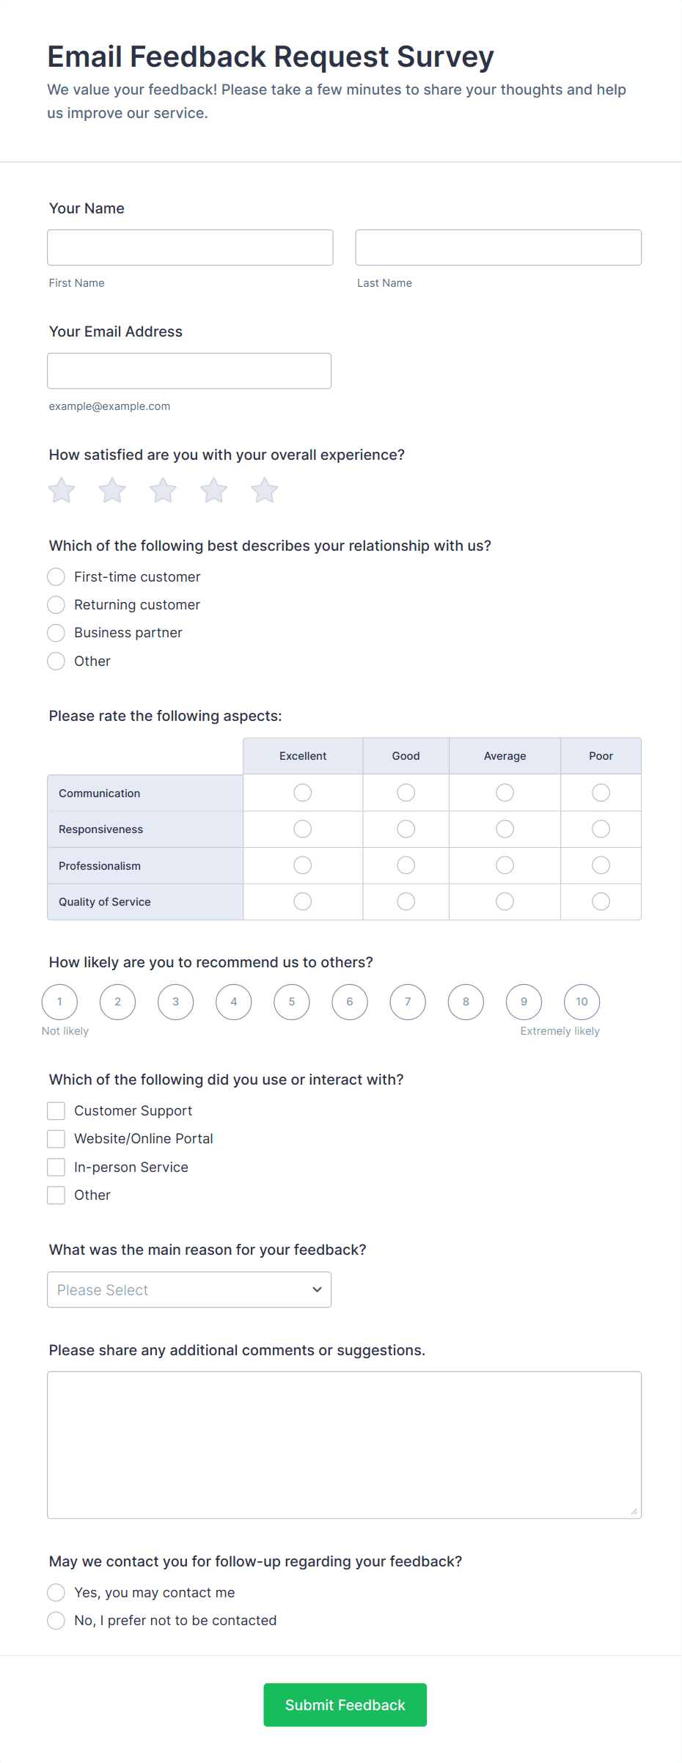682x1763 pixels.
Task: Choose Yes, you may contact me
Action: [x=56, y=1592]
